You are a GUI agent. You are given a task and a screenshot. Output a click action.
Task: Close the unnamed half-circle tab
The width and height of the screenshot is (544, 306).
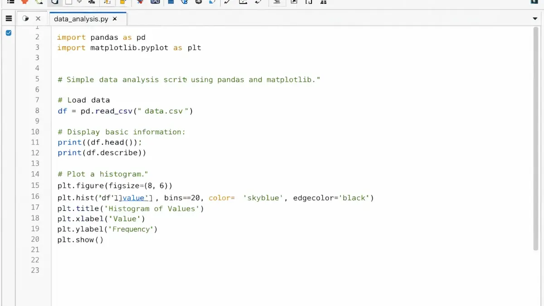tap(38, 19)
